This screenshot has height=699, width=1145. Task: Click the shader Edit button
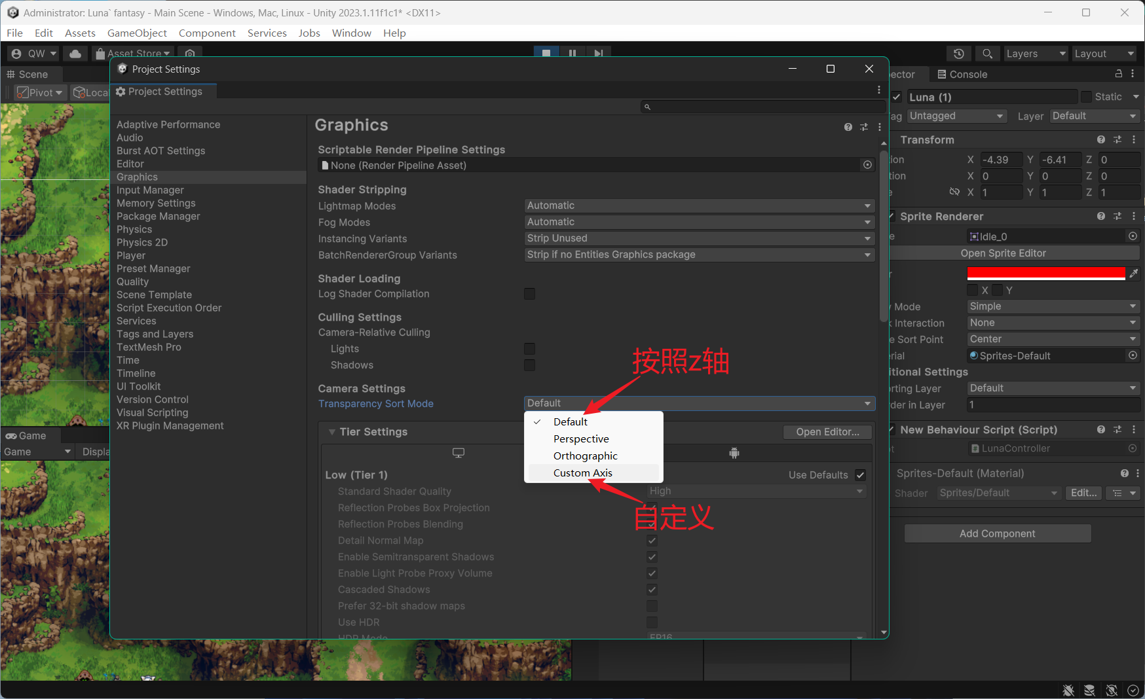1083,493
